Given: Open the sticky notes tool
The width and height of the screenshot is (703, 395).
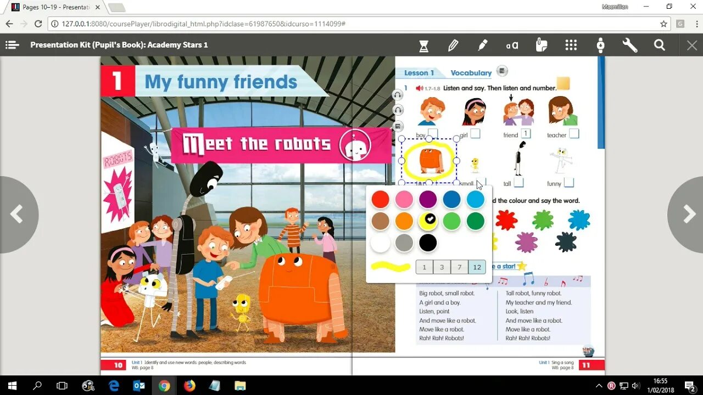Looking at the screenshot, I should (x=542, y=46).
